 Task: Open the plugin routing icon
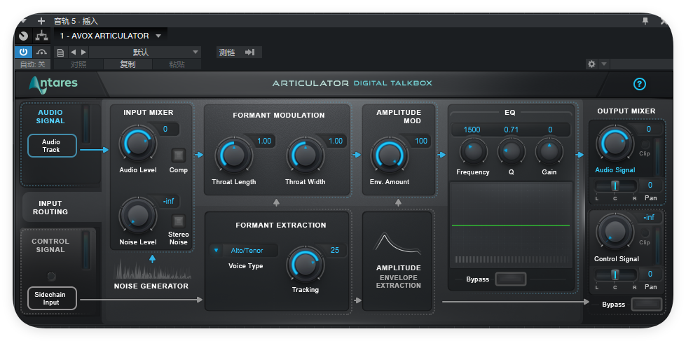(x=41, y=36)
